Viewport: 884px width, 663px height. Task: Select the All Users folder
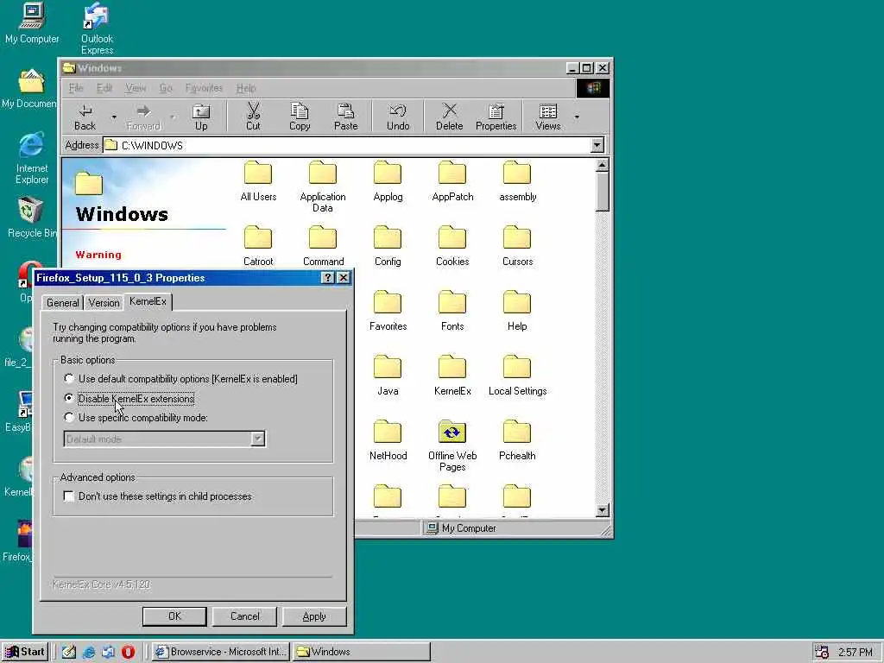tap(258, 181)
